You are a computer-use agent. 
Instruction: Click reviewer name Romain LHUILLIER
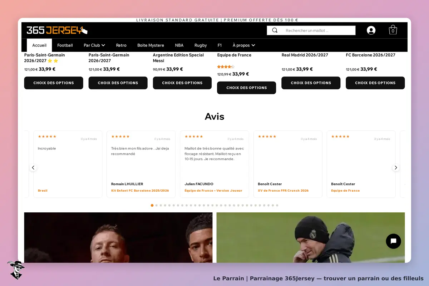pyautogui.click(x=127, y=184)
